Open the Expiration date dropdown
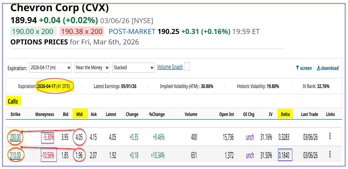This screenshot has width=348, height=169. [x=51, y=68]
